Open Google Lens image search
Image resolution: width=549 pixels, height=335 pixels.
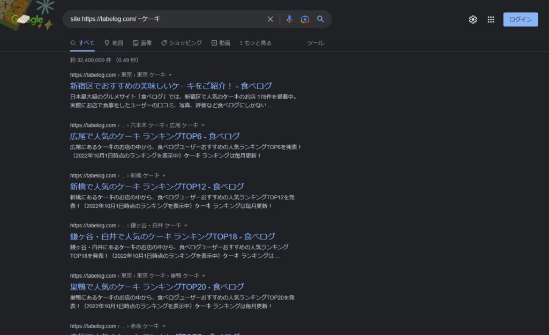[x=305, y=19]
